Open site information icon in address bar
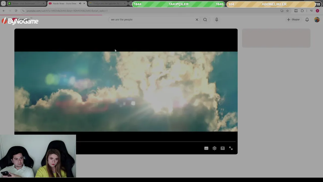323x182 pixels. point(23,11)
